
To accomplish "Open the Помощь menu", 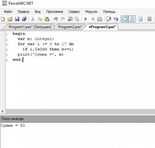I will (109, 11).
